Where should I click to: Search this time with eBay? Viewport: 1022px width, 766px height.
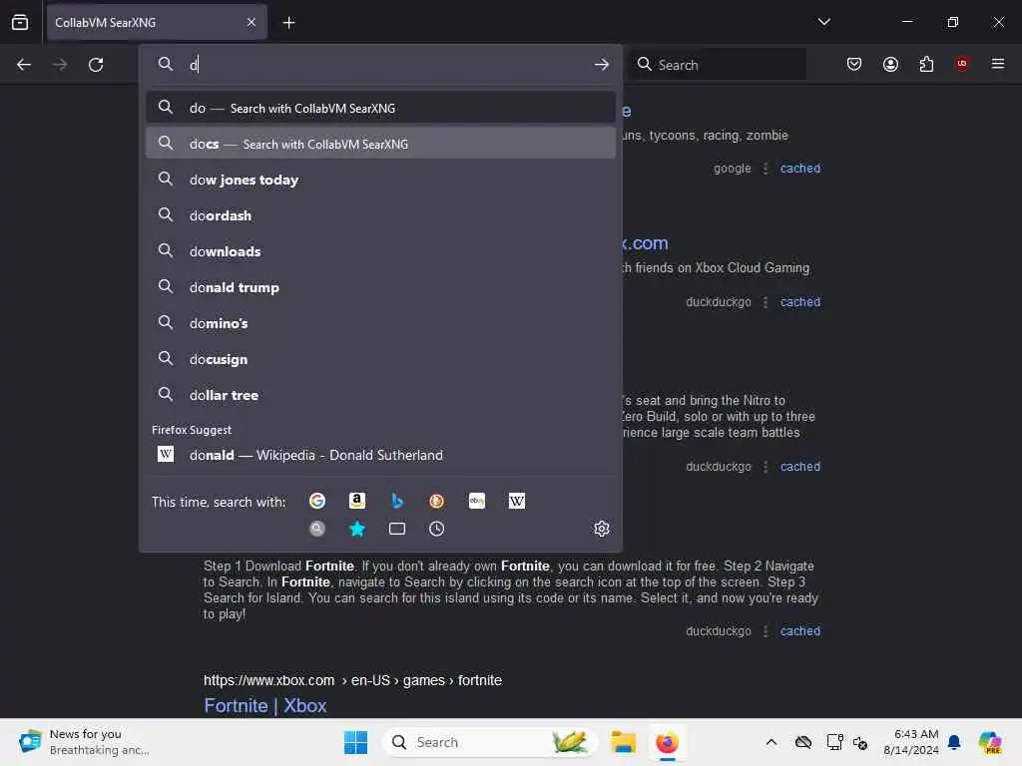(x=477, y=501)
